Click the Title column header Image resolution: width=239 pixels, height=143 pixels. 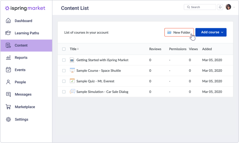coord(73,49)
